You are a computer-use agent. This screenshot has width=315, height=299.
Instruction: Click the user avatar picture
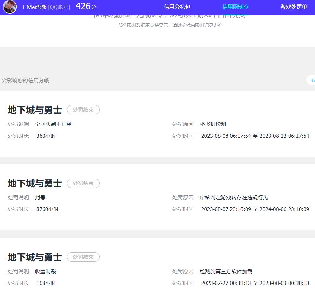click(10, 7)
